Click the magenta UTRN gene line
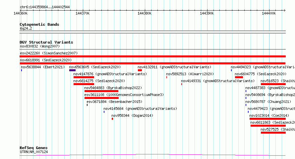 [152, 155]
